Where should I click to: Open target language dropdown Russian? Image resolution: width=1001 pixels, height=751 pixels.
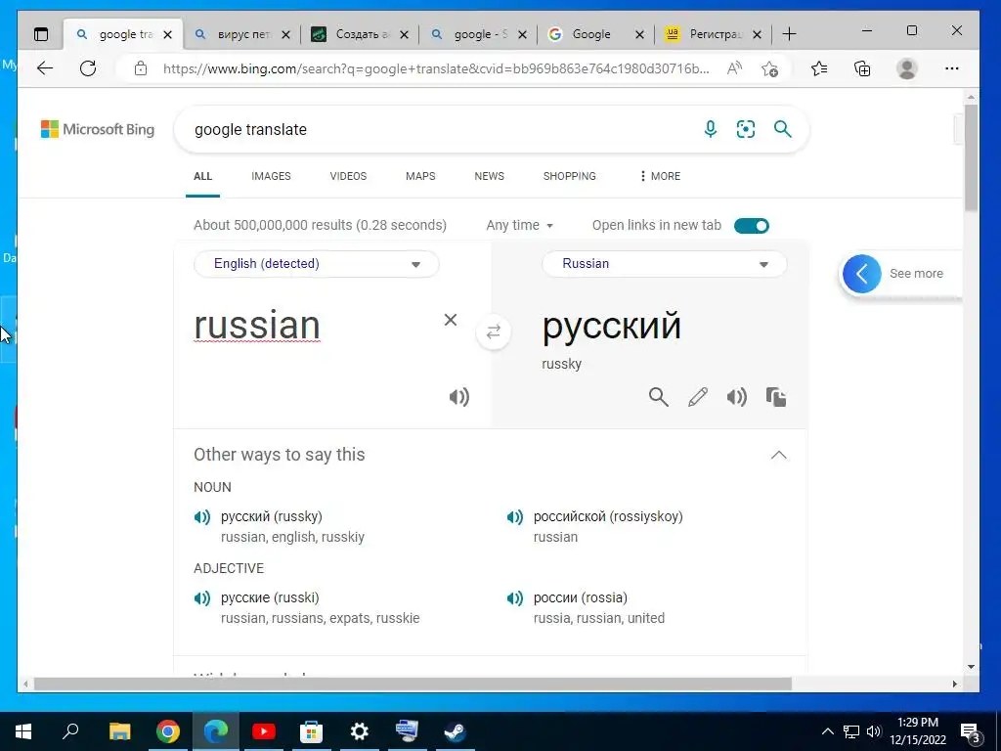click(x=664, y=264)
